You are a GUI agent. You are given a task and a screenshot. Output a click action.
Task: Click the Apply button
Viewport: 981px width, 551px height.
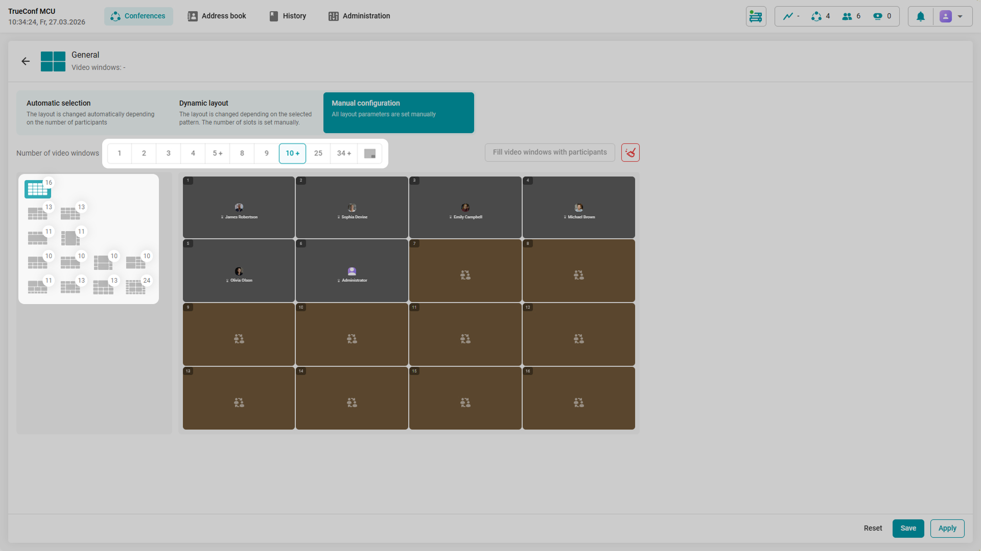[947, 529]
